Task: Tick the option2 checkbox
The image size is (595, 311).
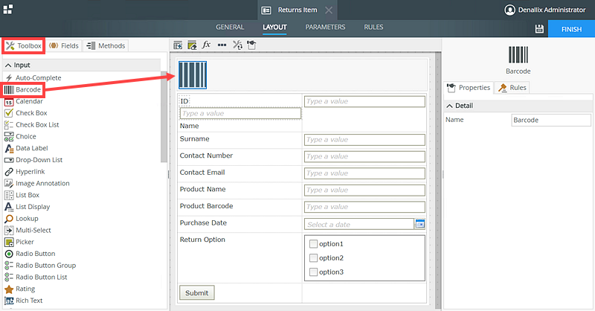Action: coord(313,258)
